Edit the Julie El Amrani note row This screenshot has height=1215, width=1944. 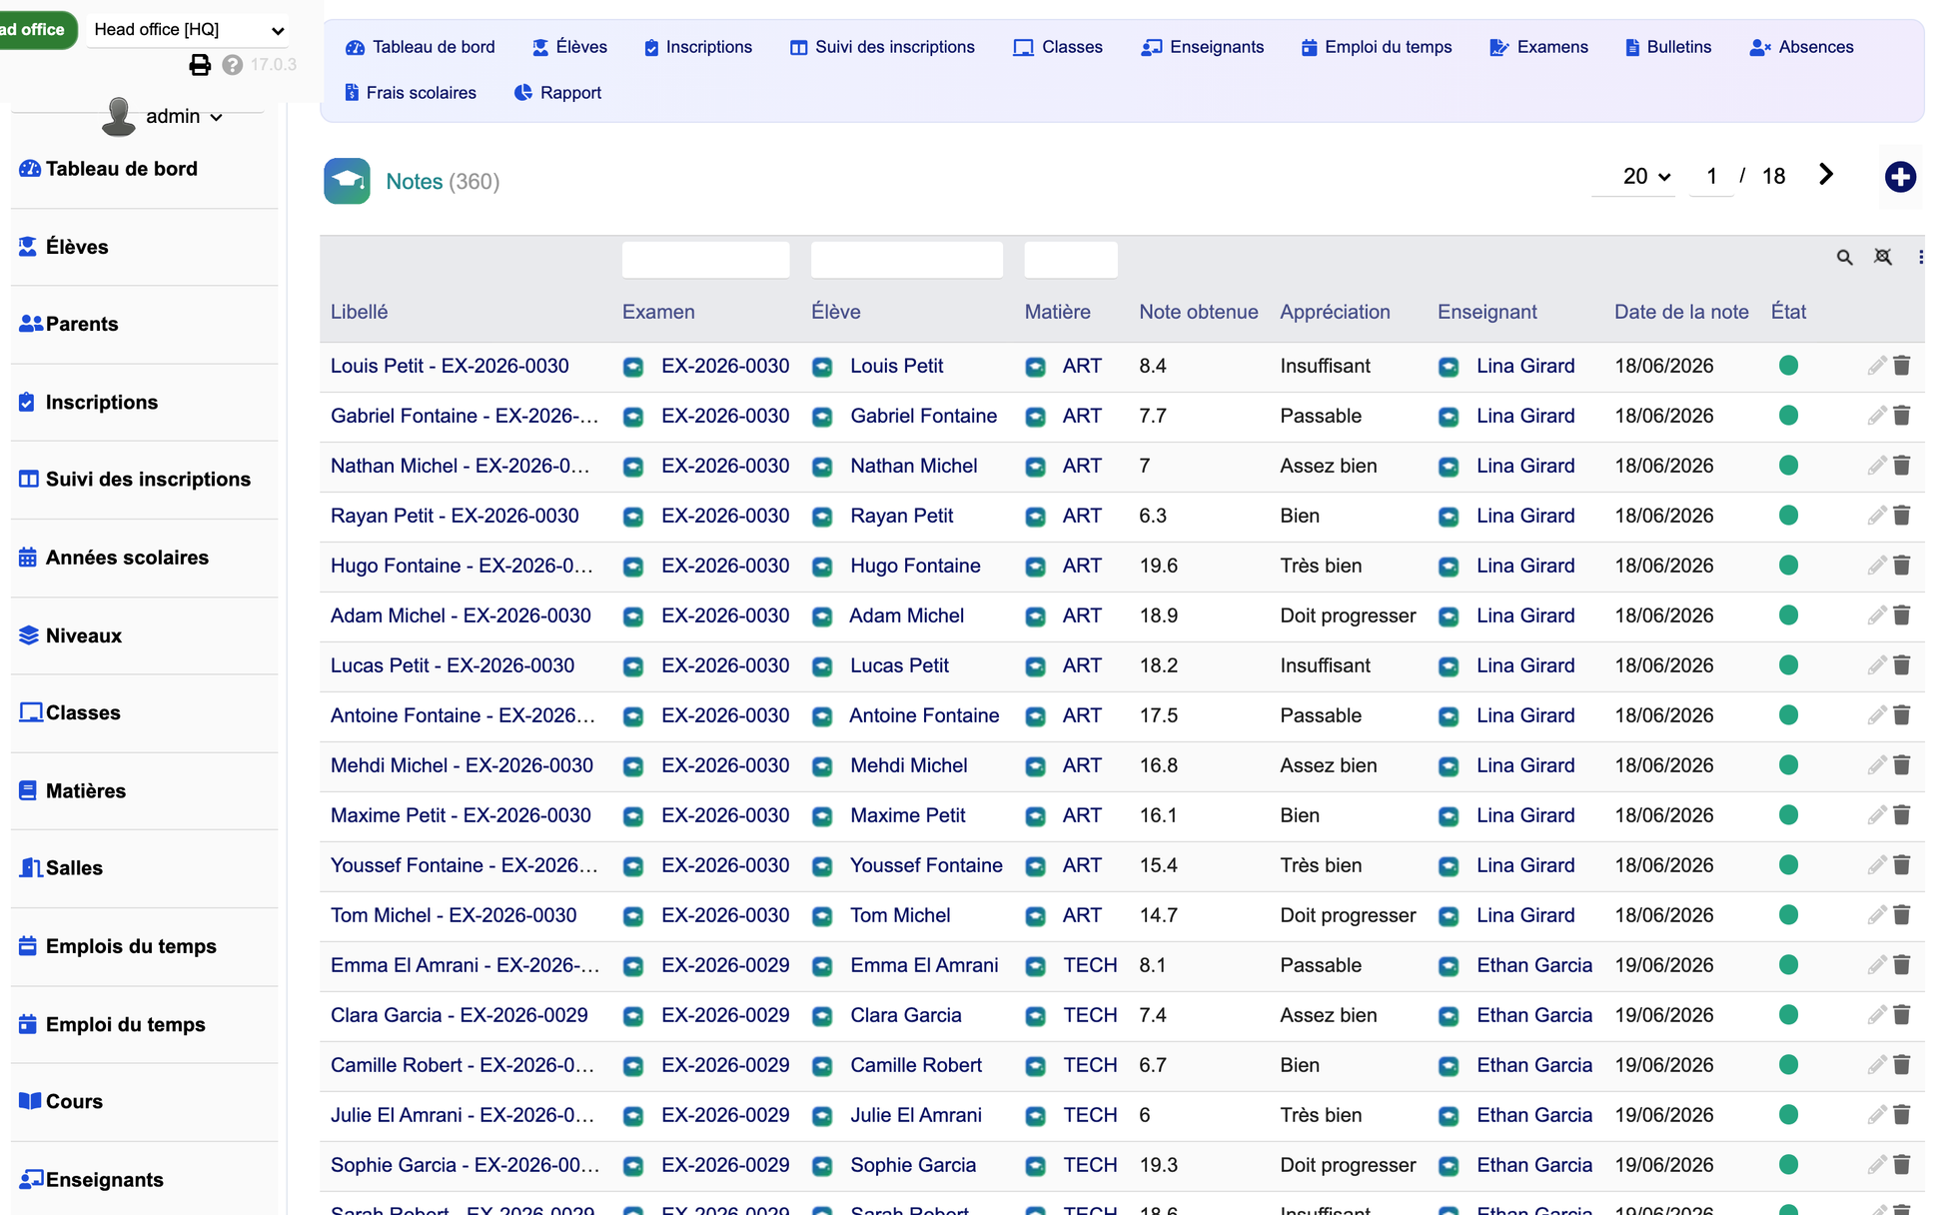pyautogui.click(x=1877, y=1115)
